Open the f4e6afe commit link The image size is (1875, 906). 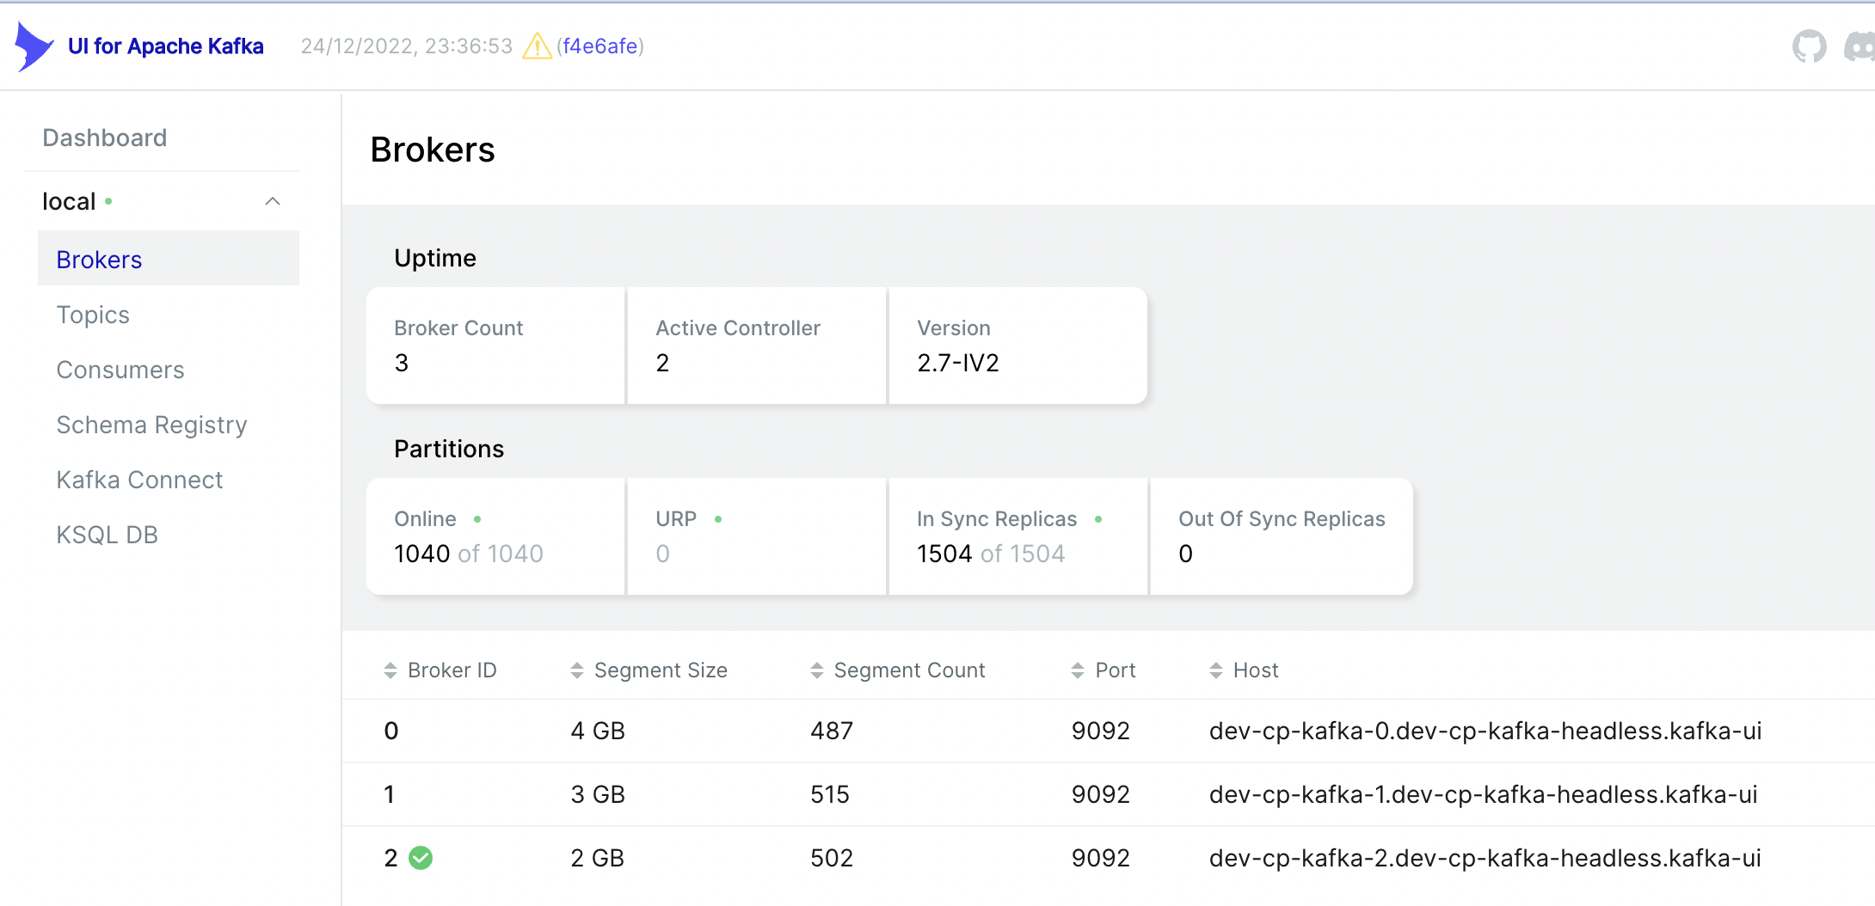pos(600,46)
